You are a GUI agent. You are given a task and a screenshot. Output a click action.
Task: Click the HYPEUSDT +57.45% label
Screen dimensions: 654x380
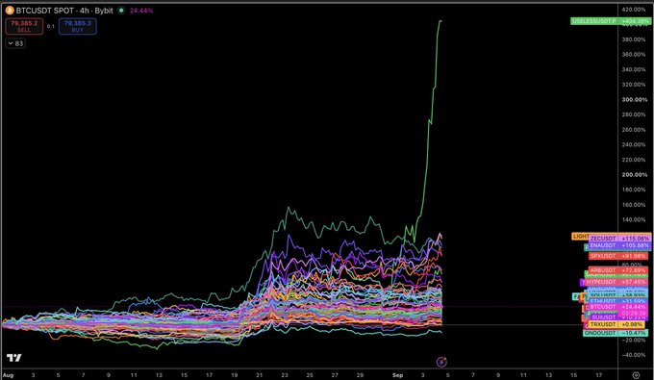pyautogui.click(x=616, y=282)
